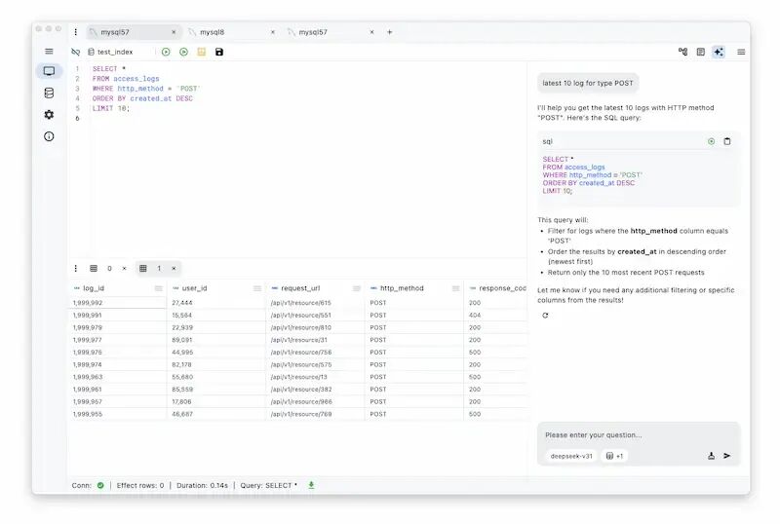Download results via green arrow in status bar
This screenshot has height=524, width=780.
311,485
